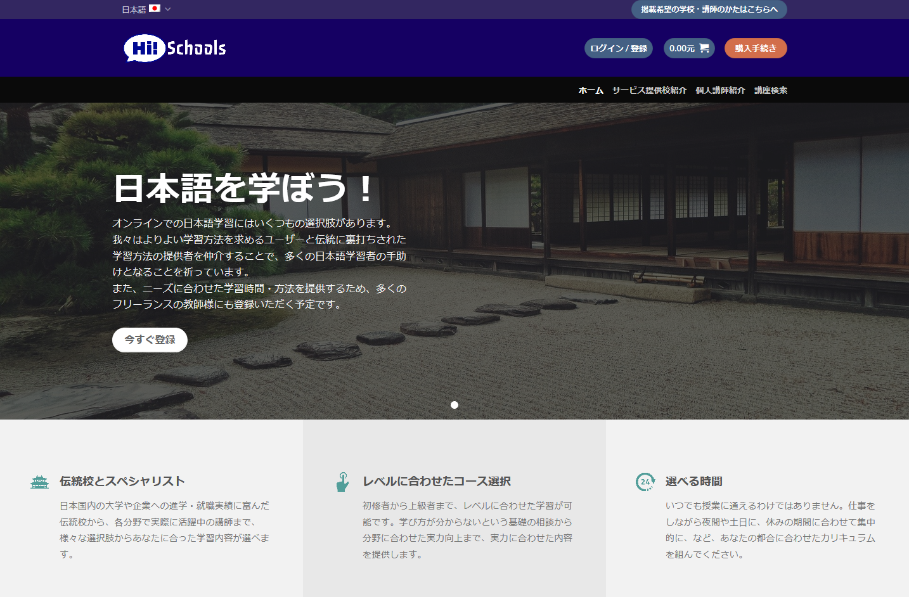Click the 今すぐ登録 button
This screenshot has height=597, width=909.
(x=150, y=340)
